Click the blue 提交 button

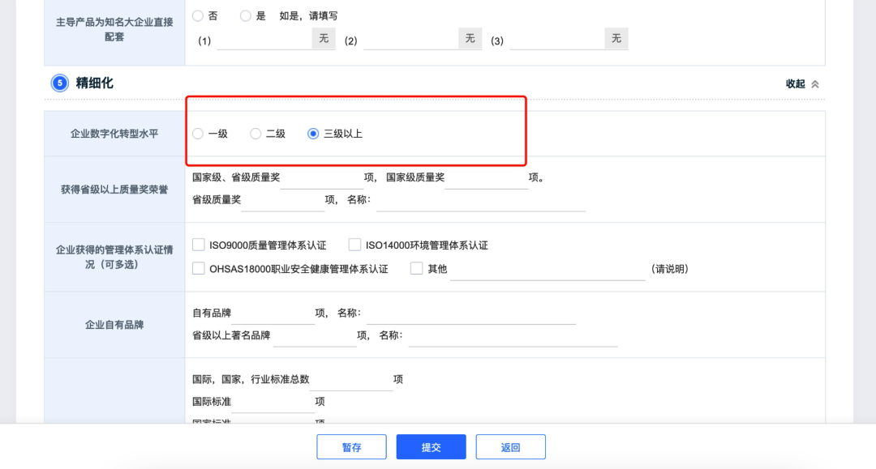click(432, 446)
